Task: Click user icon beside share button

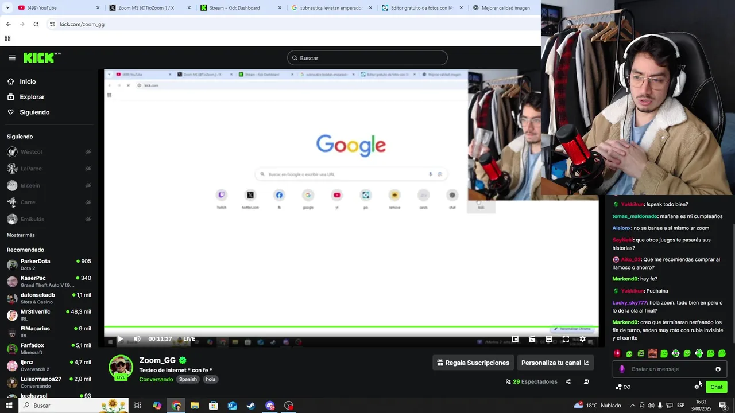Action: click(586, 381)
